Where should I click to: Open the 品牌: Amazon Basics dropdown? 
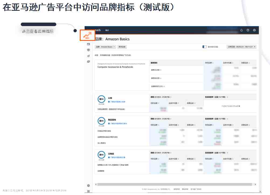[105, 47]
